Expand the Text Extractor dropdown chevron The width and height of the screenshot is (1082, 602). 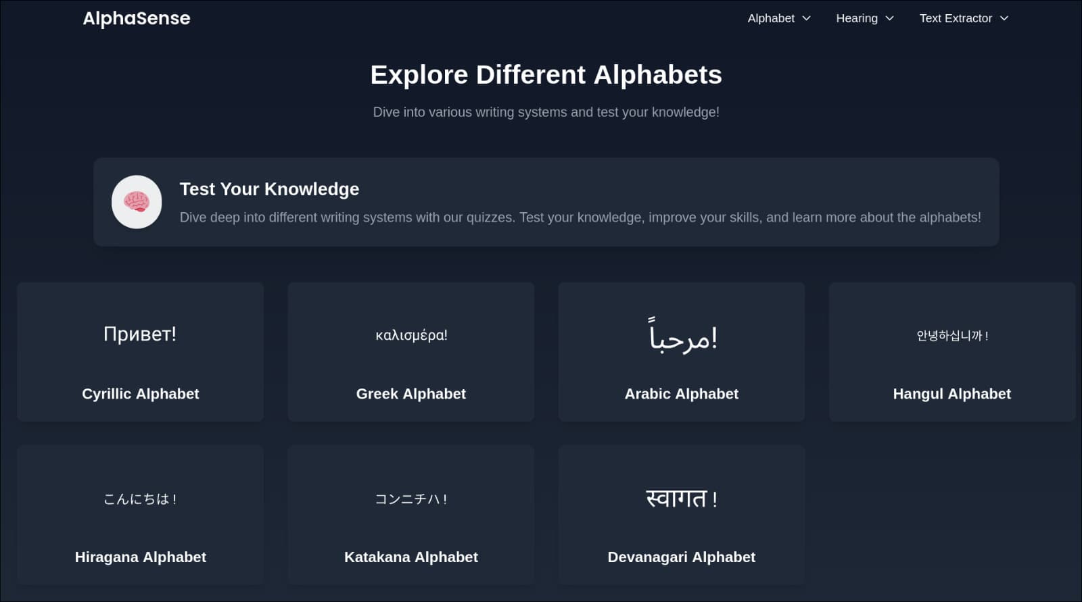tap(1004, 18)
